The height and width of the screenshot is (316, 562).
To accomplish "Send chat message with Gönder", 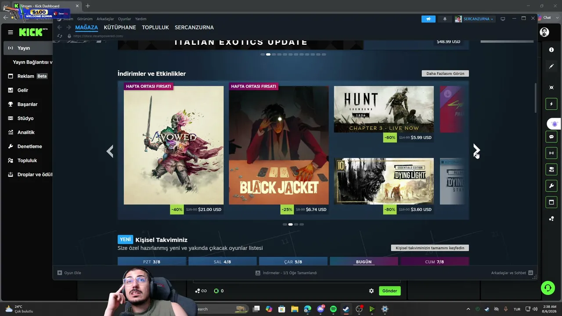I will coord(389,291).
